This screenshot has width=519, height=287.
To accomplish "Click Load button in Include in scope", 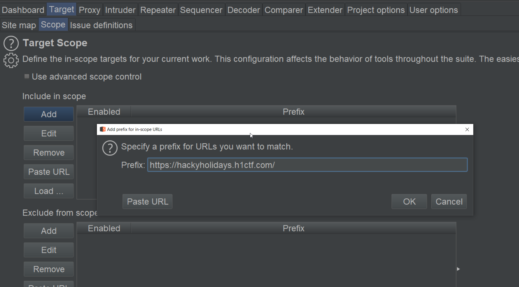I will tap(49, 191).
